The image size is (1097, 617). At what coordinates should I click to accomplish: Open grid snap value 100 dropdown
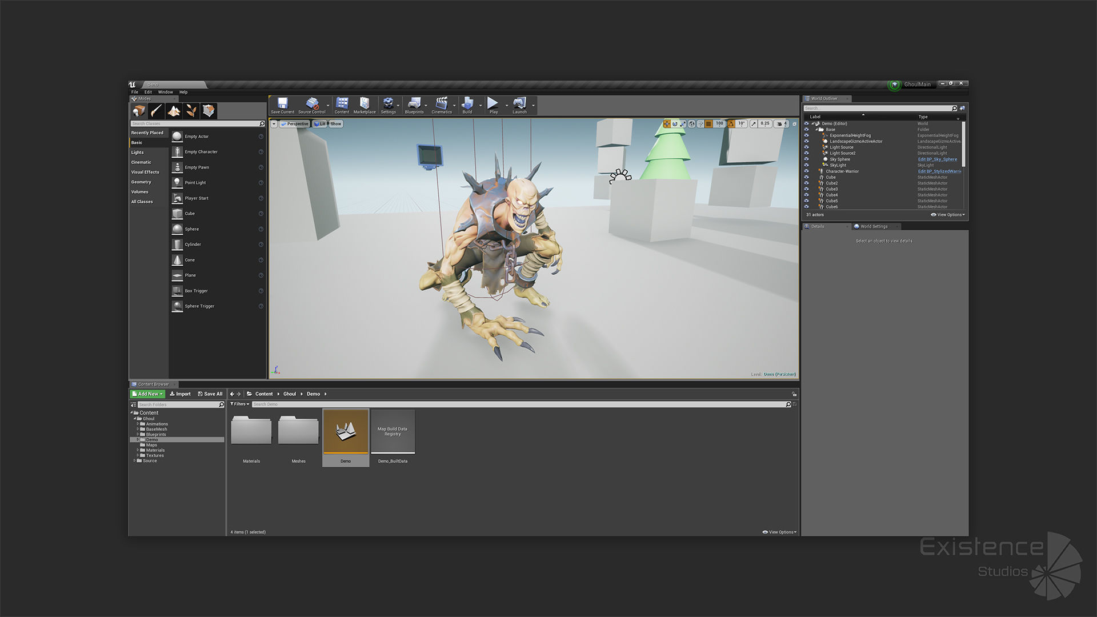(719, 123)
